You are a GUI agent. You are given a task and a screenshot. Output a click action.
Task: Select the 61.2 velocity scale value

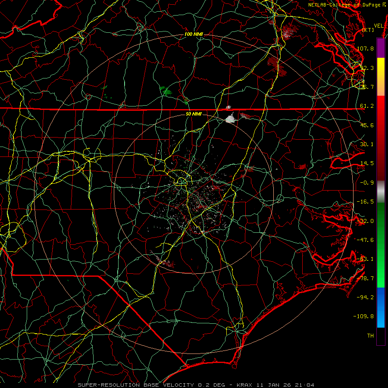[x=367, y=106]
